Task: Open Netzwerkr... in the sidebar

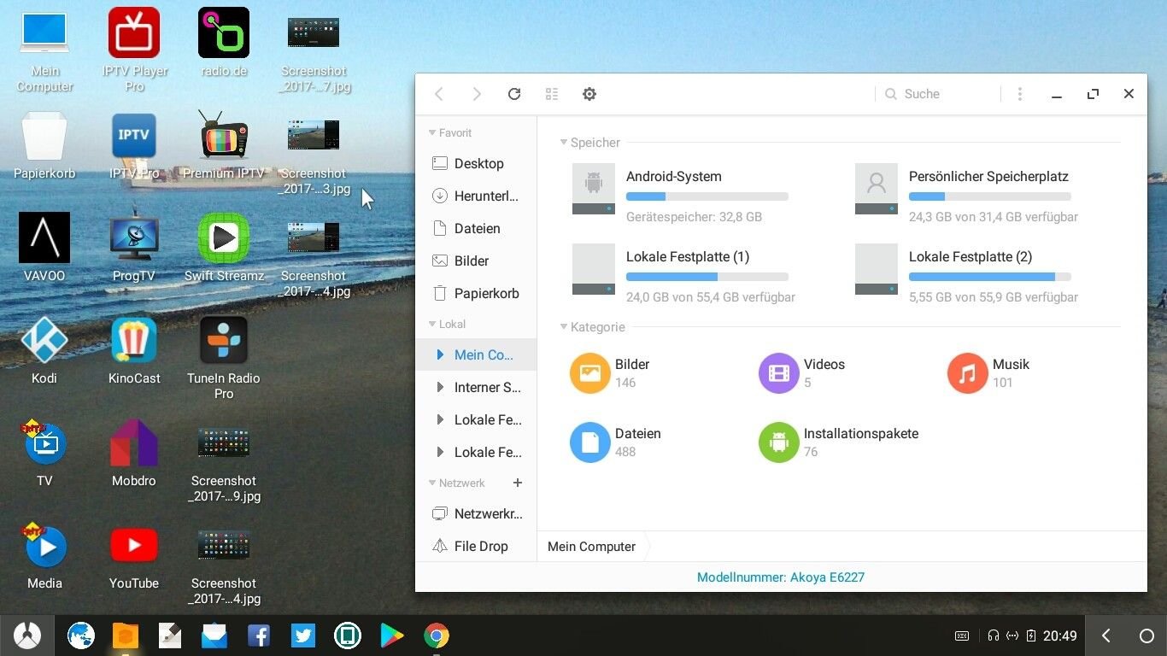Action: click(476, 513)
